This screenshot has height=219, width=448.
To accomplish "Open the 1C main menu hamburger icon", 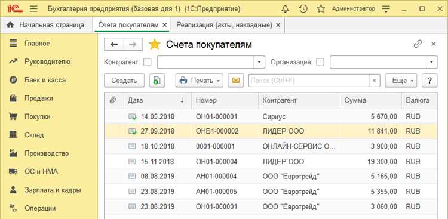I will tap(33, 9).
